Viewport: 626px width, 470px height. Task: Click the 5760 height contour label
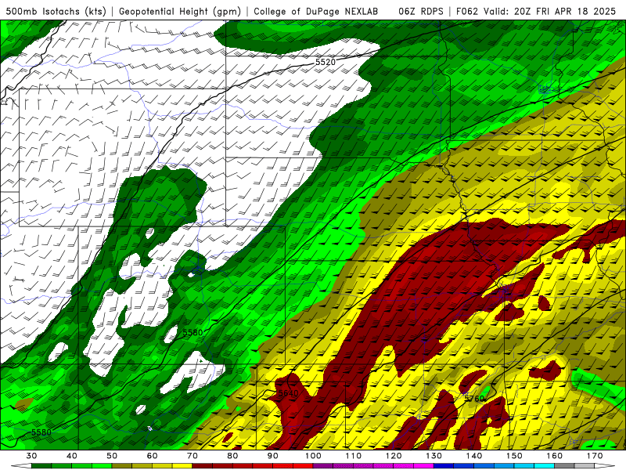click(474, 399)
